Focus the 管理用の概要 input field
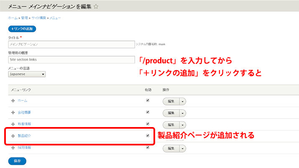 click(x=72, y=60)
